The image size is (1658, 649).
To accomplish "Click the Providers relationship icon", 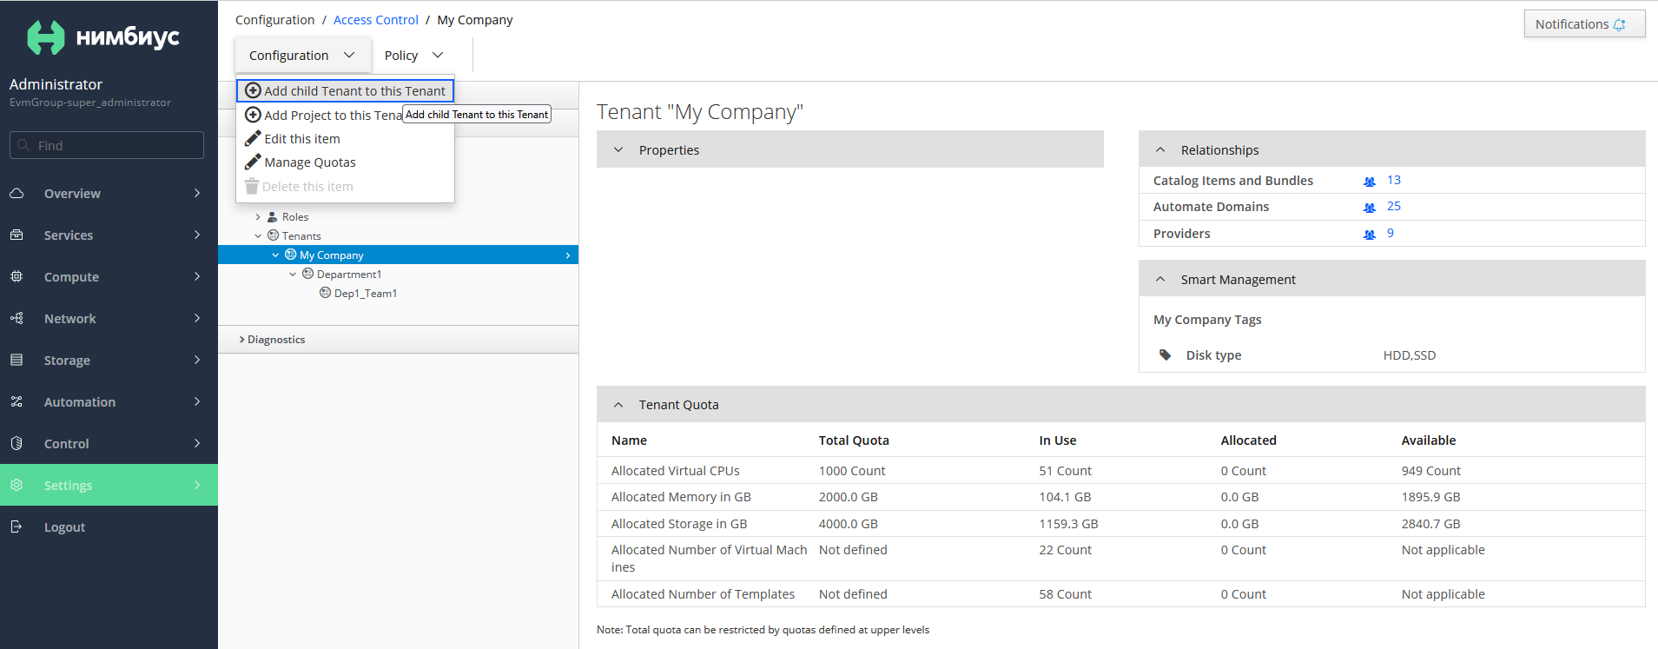I will 1370,234.
